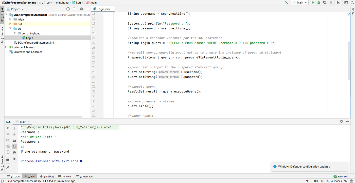The width and height of the screenshot is (355, 183).
Task: Select the SQLitePreparedStatement.iml file
Action: coord(34,43)
